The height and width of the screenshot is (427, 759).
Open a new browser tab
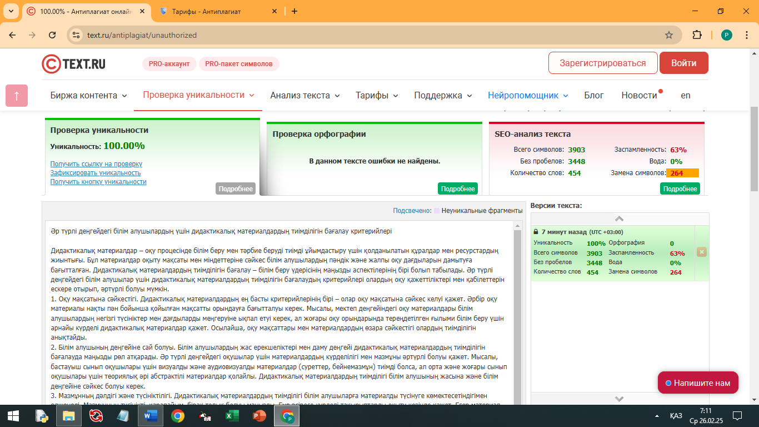coord(294,11)
